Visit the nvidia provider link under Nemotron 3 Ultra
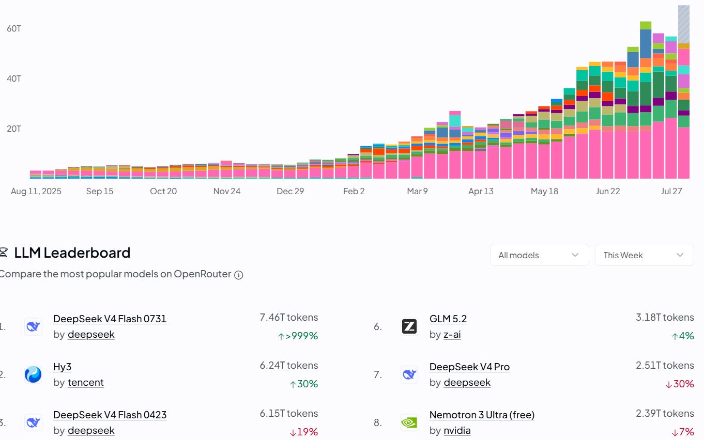Screen dimensions: 704x440 coord(457,431)
